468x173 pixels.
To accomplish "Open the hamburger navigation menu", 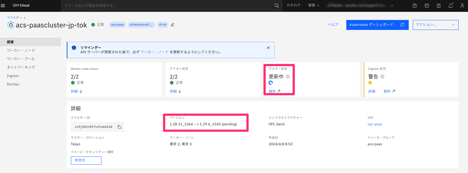I will coord(3,6).
